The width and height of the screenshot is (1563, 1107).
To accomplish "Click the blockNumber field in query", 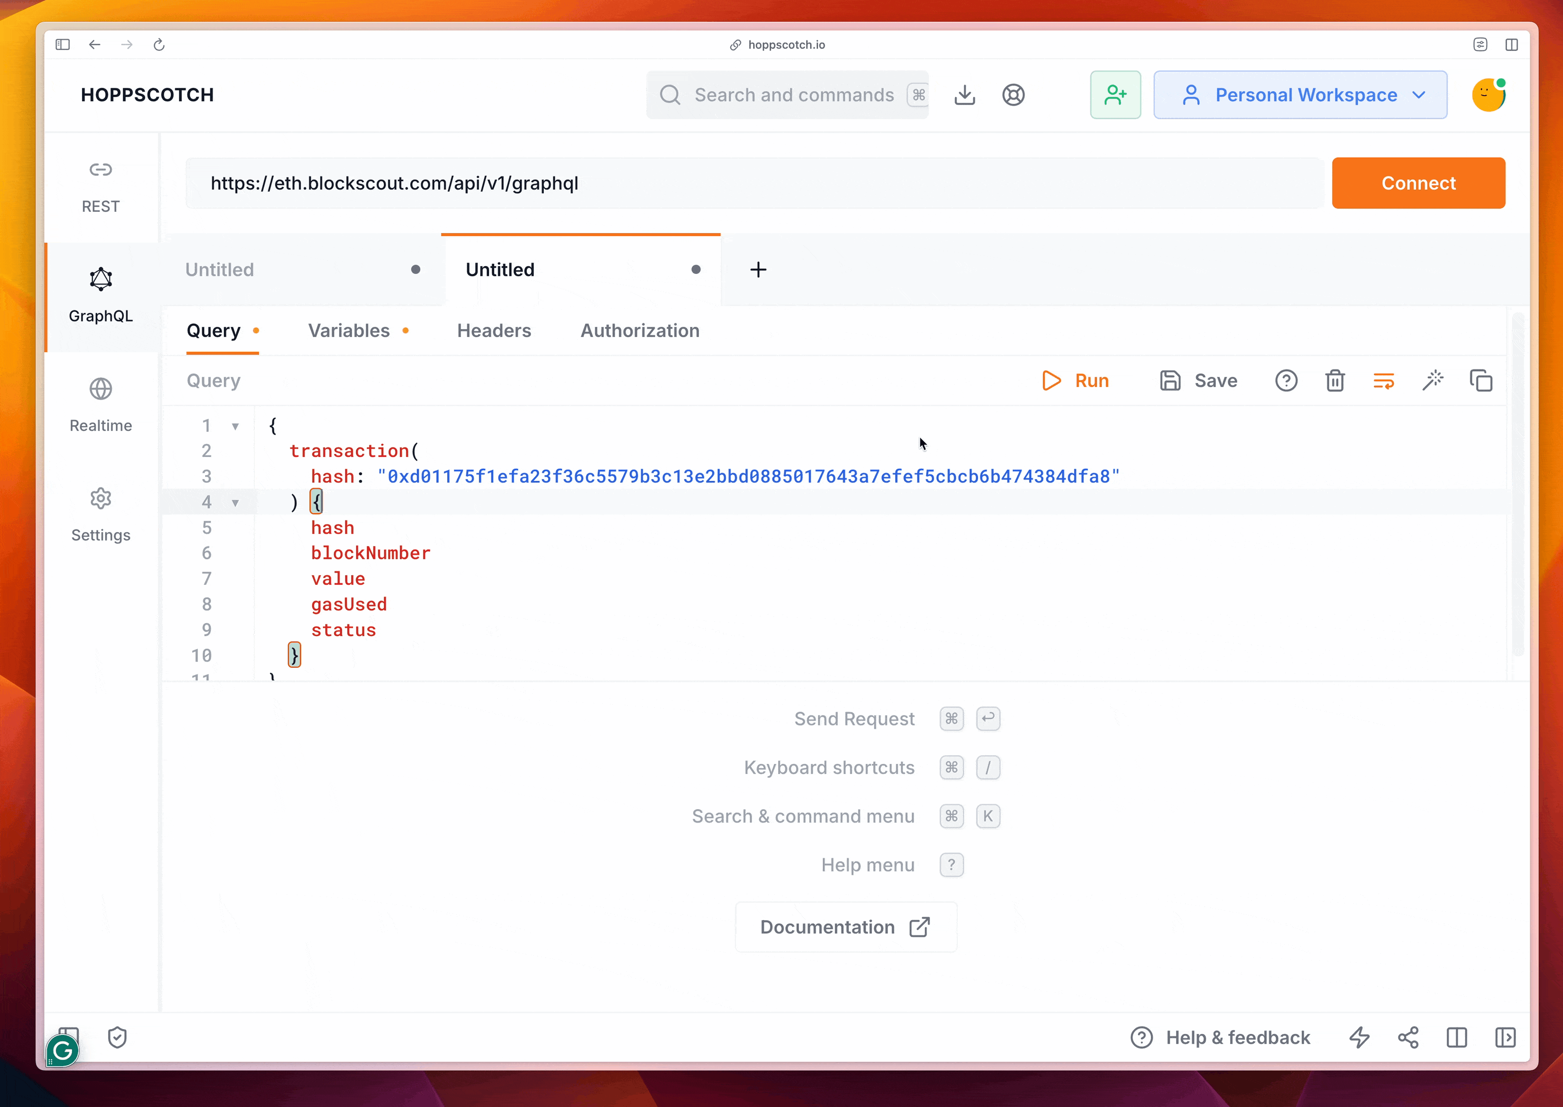I will (371, 553).
